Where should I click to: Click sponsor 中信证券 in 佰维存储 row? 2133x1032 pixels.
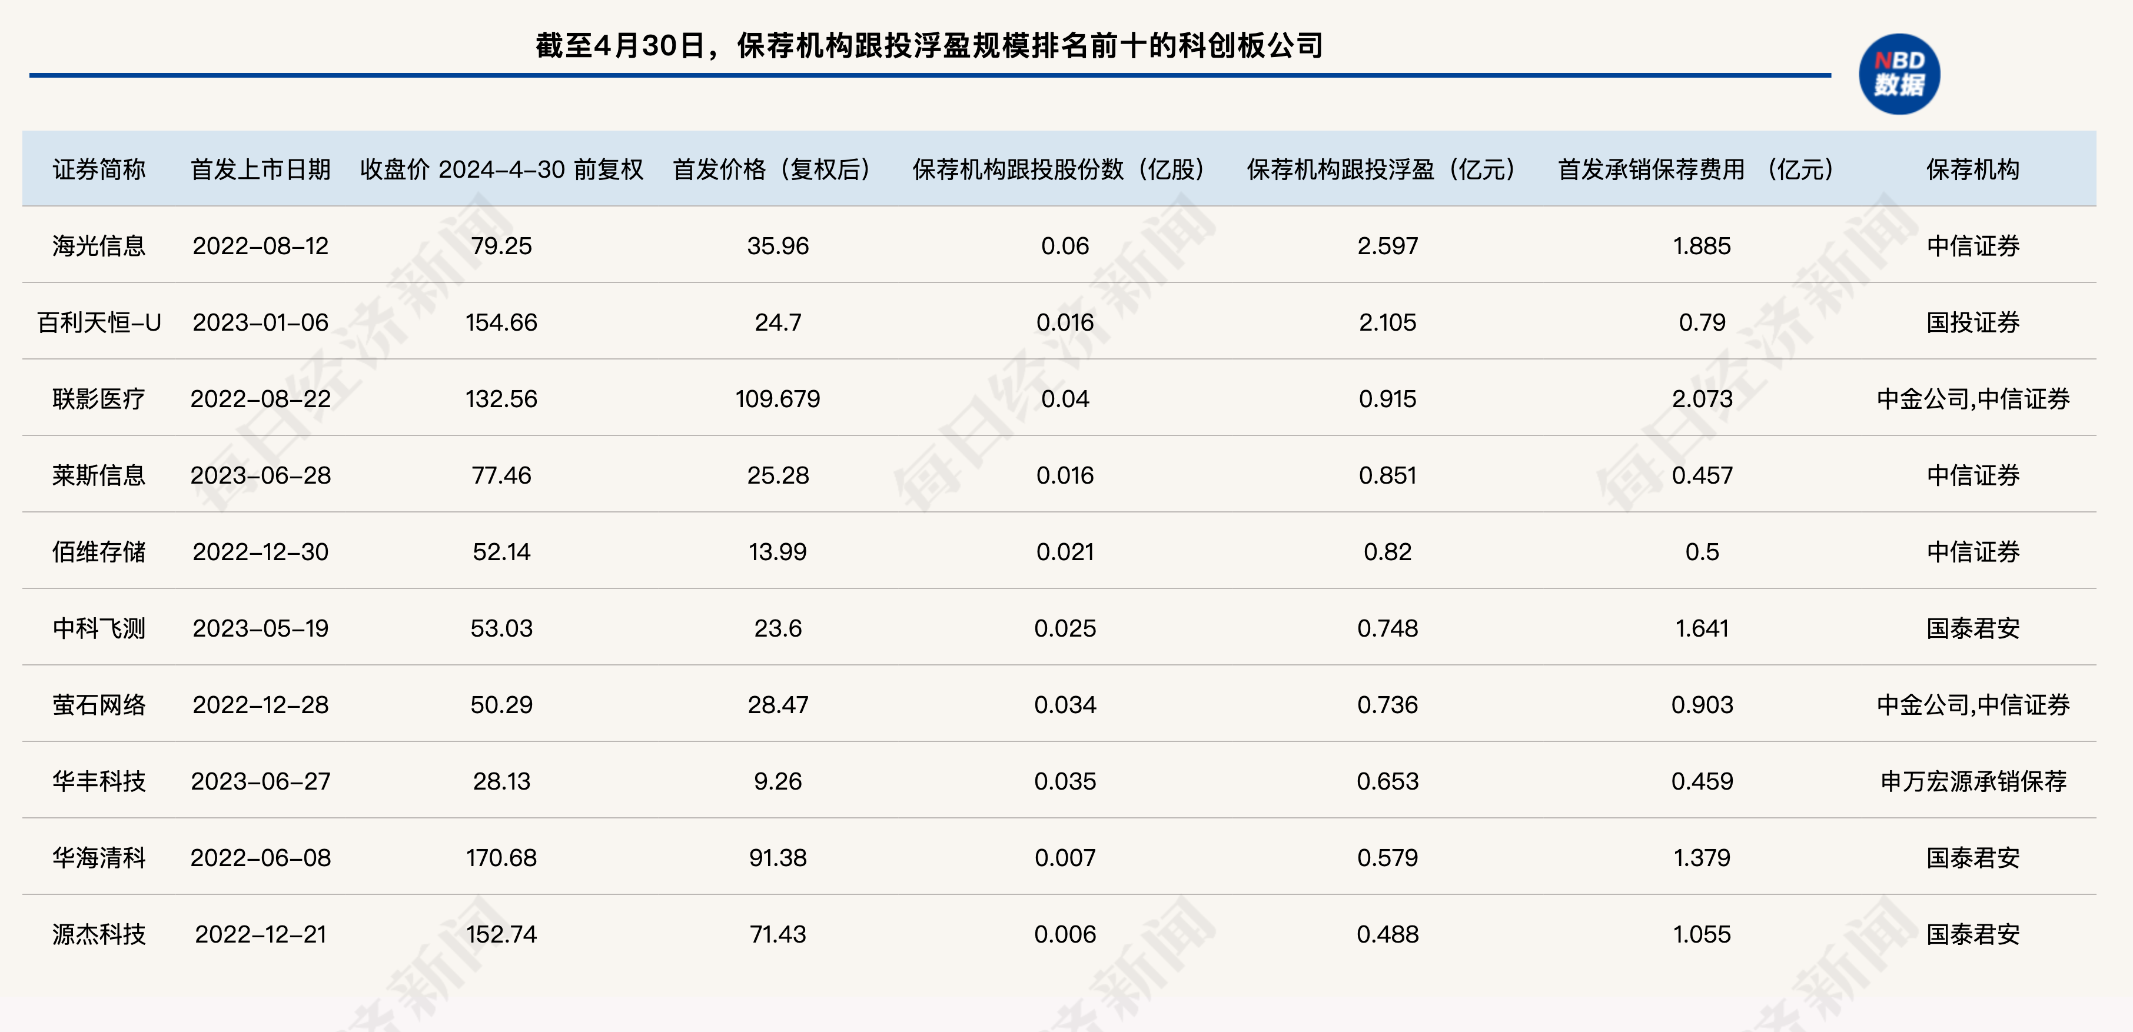tap(1972, 551)
